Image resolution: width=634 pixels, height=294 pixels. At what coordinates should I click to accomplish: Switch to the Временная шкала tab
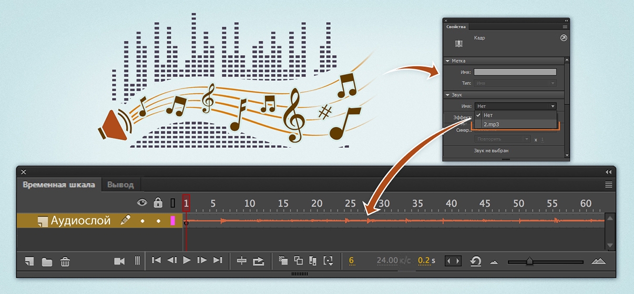tap(58, 184)
